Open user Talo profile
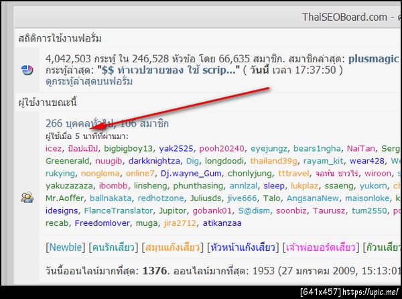Viewport: 402px width, 299px height. click(x=271, y=198)
